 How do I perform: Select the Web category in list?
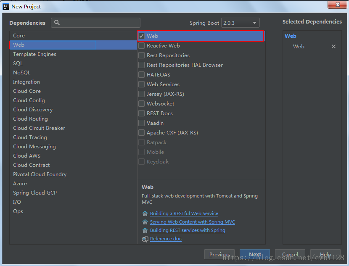pyautogui.click(x=73, y=45)
